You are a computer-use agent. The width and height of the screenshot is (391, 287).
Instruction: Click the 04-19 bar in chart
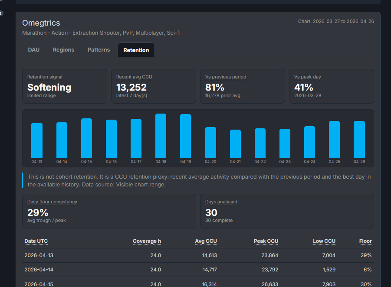tap(186, 136)
